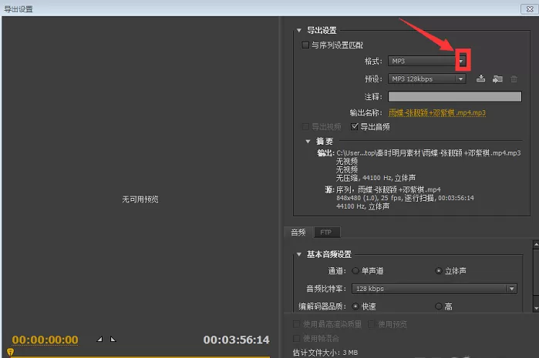
Task: Click the output name link with .mp4.mp3
Action: [x=437, y=112]
